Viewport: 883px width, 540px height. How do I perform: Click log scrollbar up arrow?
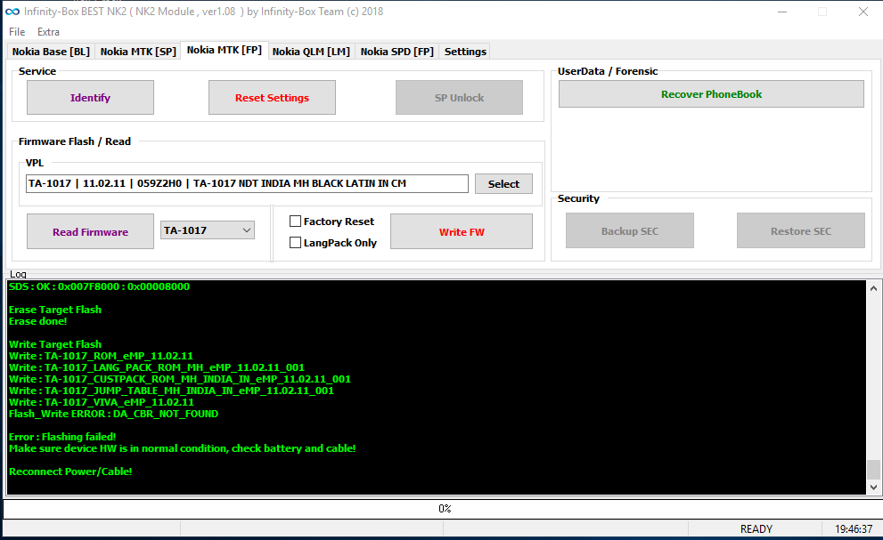[x=873, y=288]
